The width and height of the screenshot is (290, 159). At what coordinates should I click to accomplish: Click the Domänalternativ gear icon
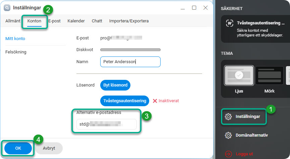pos(228,135)
